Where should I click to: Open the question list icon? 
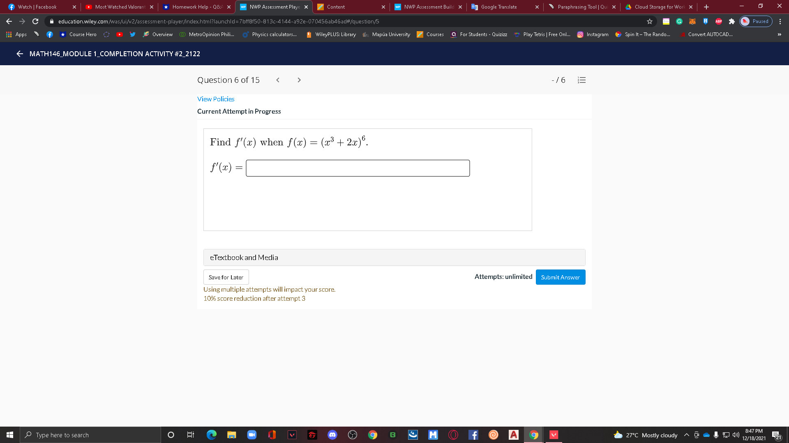[x=581, y=80]
